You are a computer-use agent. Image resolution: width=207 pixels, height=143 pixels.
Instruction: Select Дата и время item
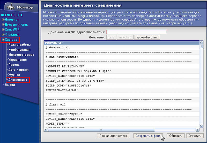coord(18,70)
